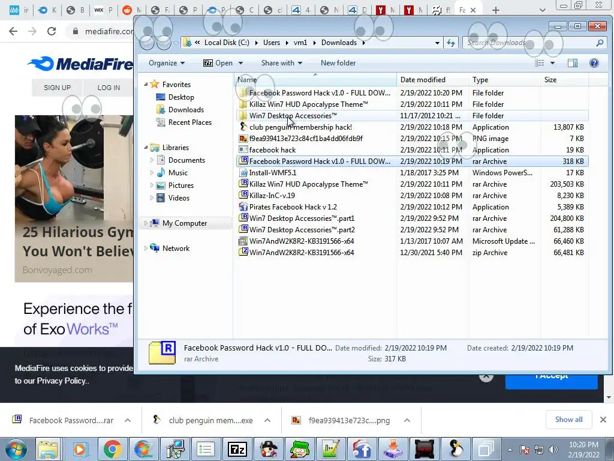Select the f9ea939413e723c84 PNG image file
The image size is (614, 461).
412,139
